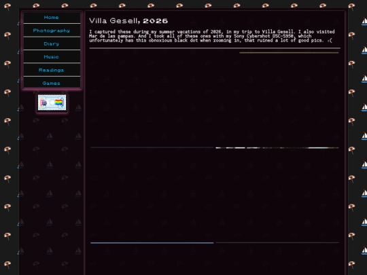Open the Diary page
367x275 pixels.
52,43
